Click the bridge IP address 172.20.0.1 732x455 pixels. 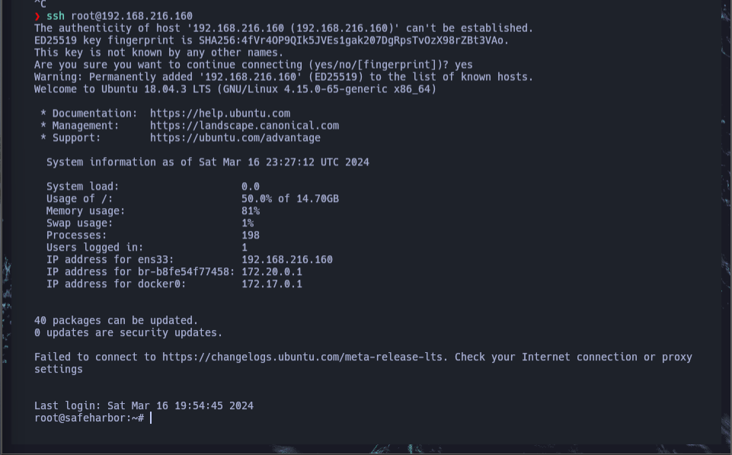(x=272, y=272)
